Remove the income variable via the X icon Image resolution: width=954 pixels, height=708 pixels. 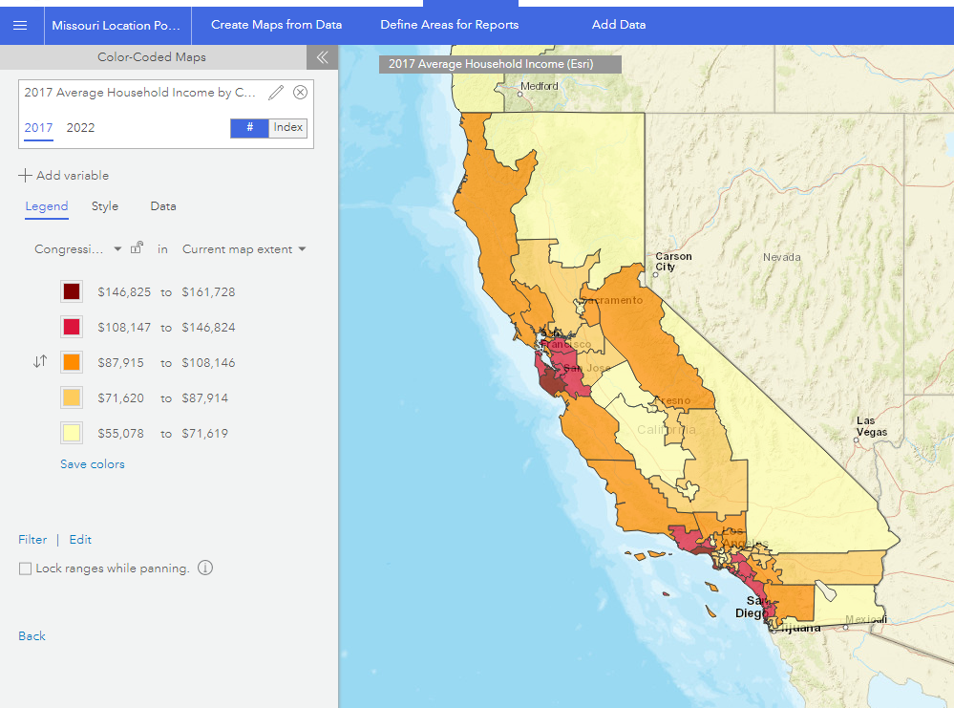[301, 92]
